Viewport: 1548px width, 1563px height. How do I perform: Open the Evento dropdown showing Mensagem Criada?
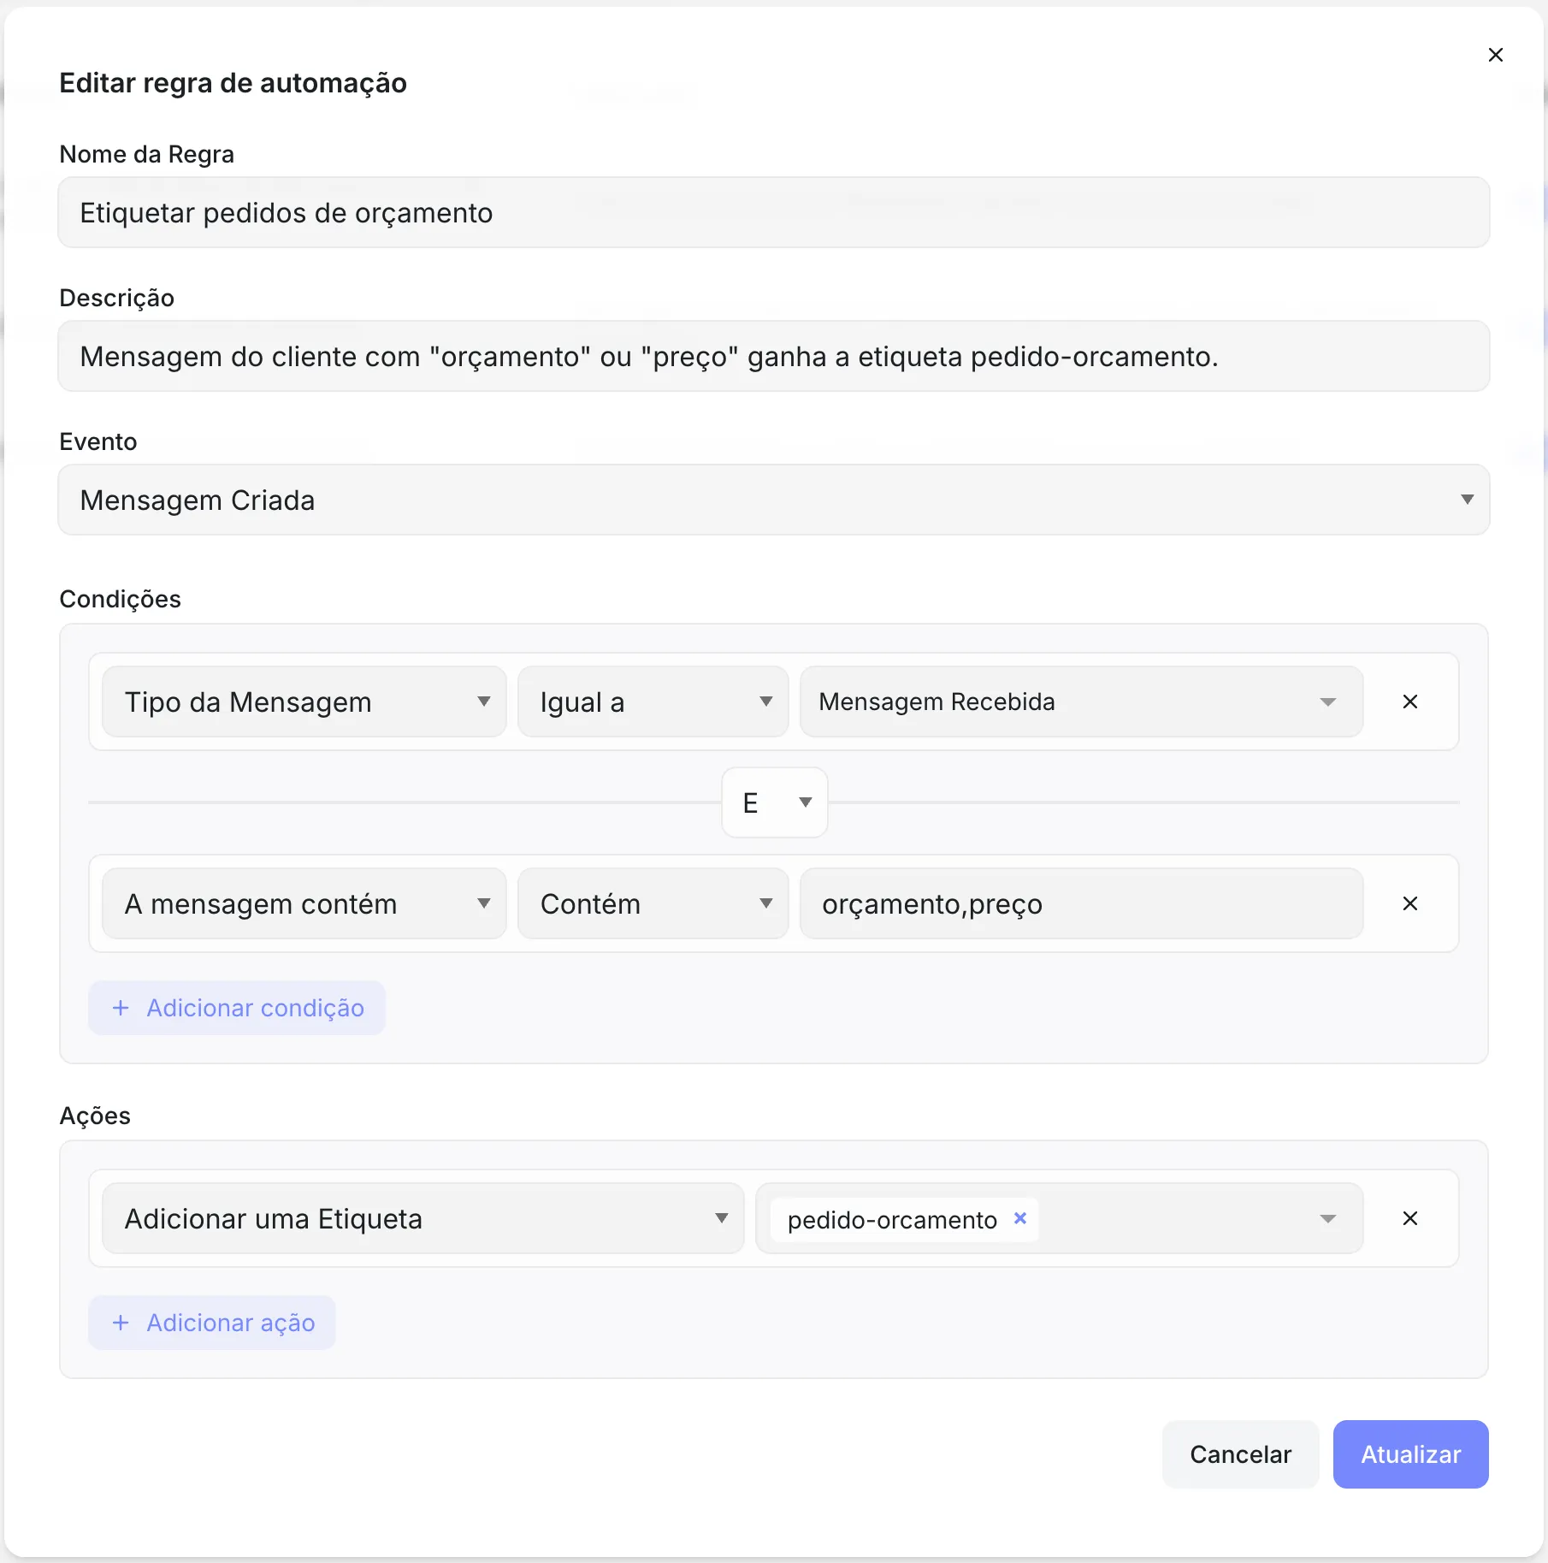point(774,500)
